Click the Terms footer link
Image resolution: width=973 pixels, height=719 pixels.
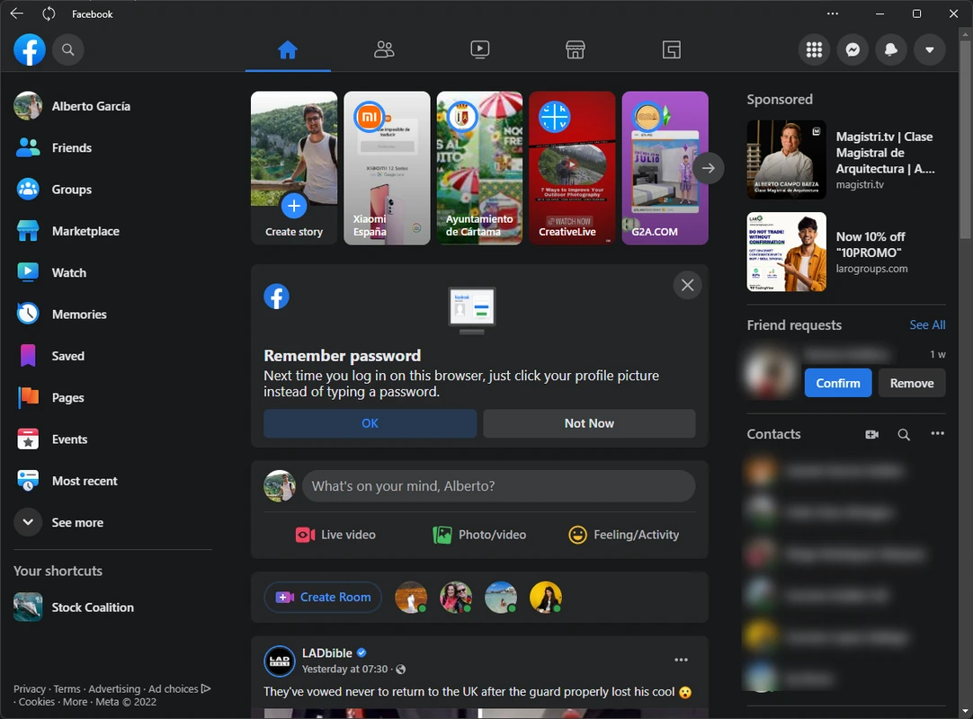[67, 688]
